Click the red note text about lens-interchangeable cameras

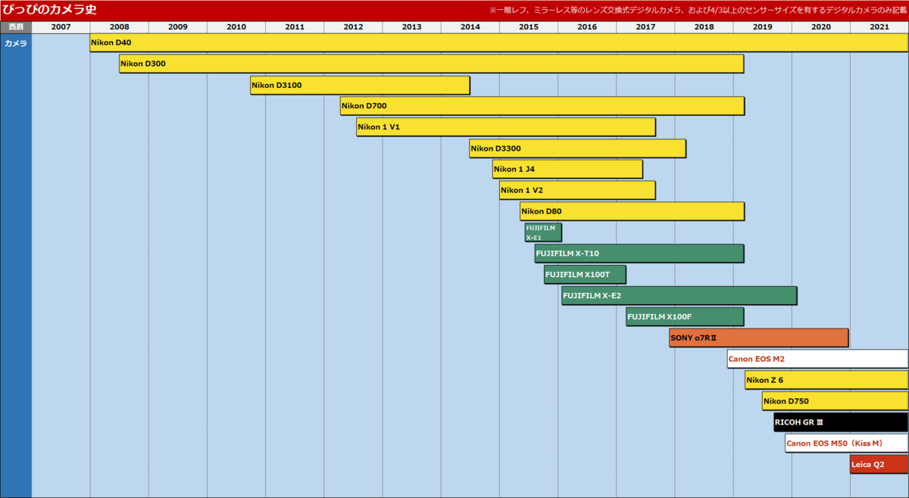(697, 10)
